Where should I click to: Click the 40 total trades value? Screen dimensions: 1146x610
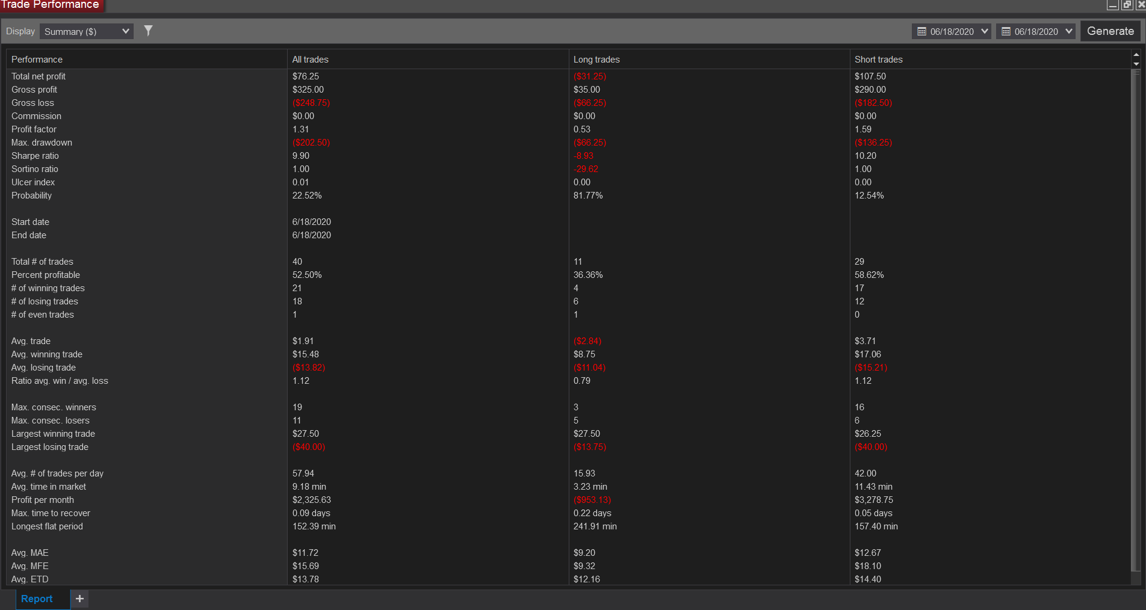point(297,262)
